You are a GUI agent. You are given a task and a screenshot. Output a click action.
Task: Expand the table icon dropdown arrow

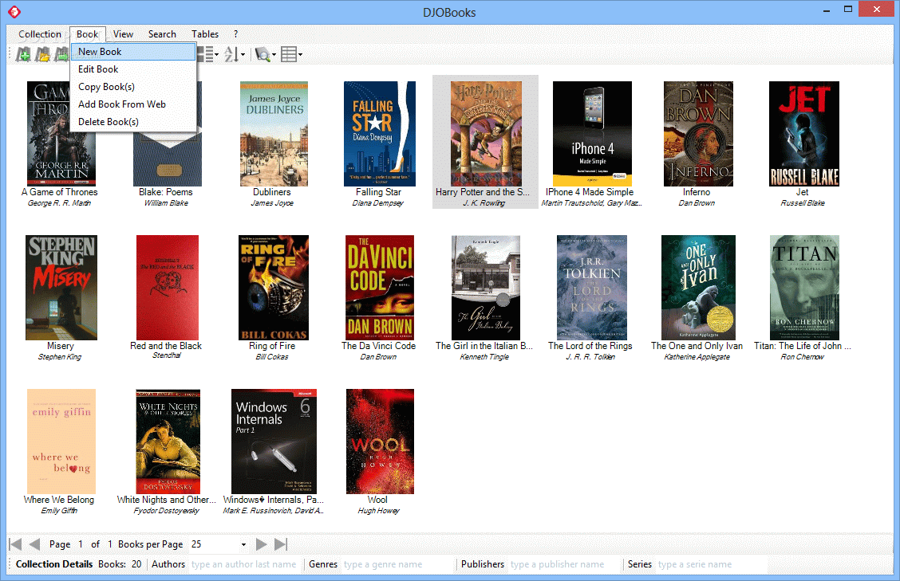300,55
